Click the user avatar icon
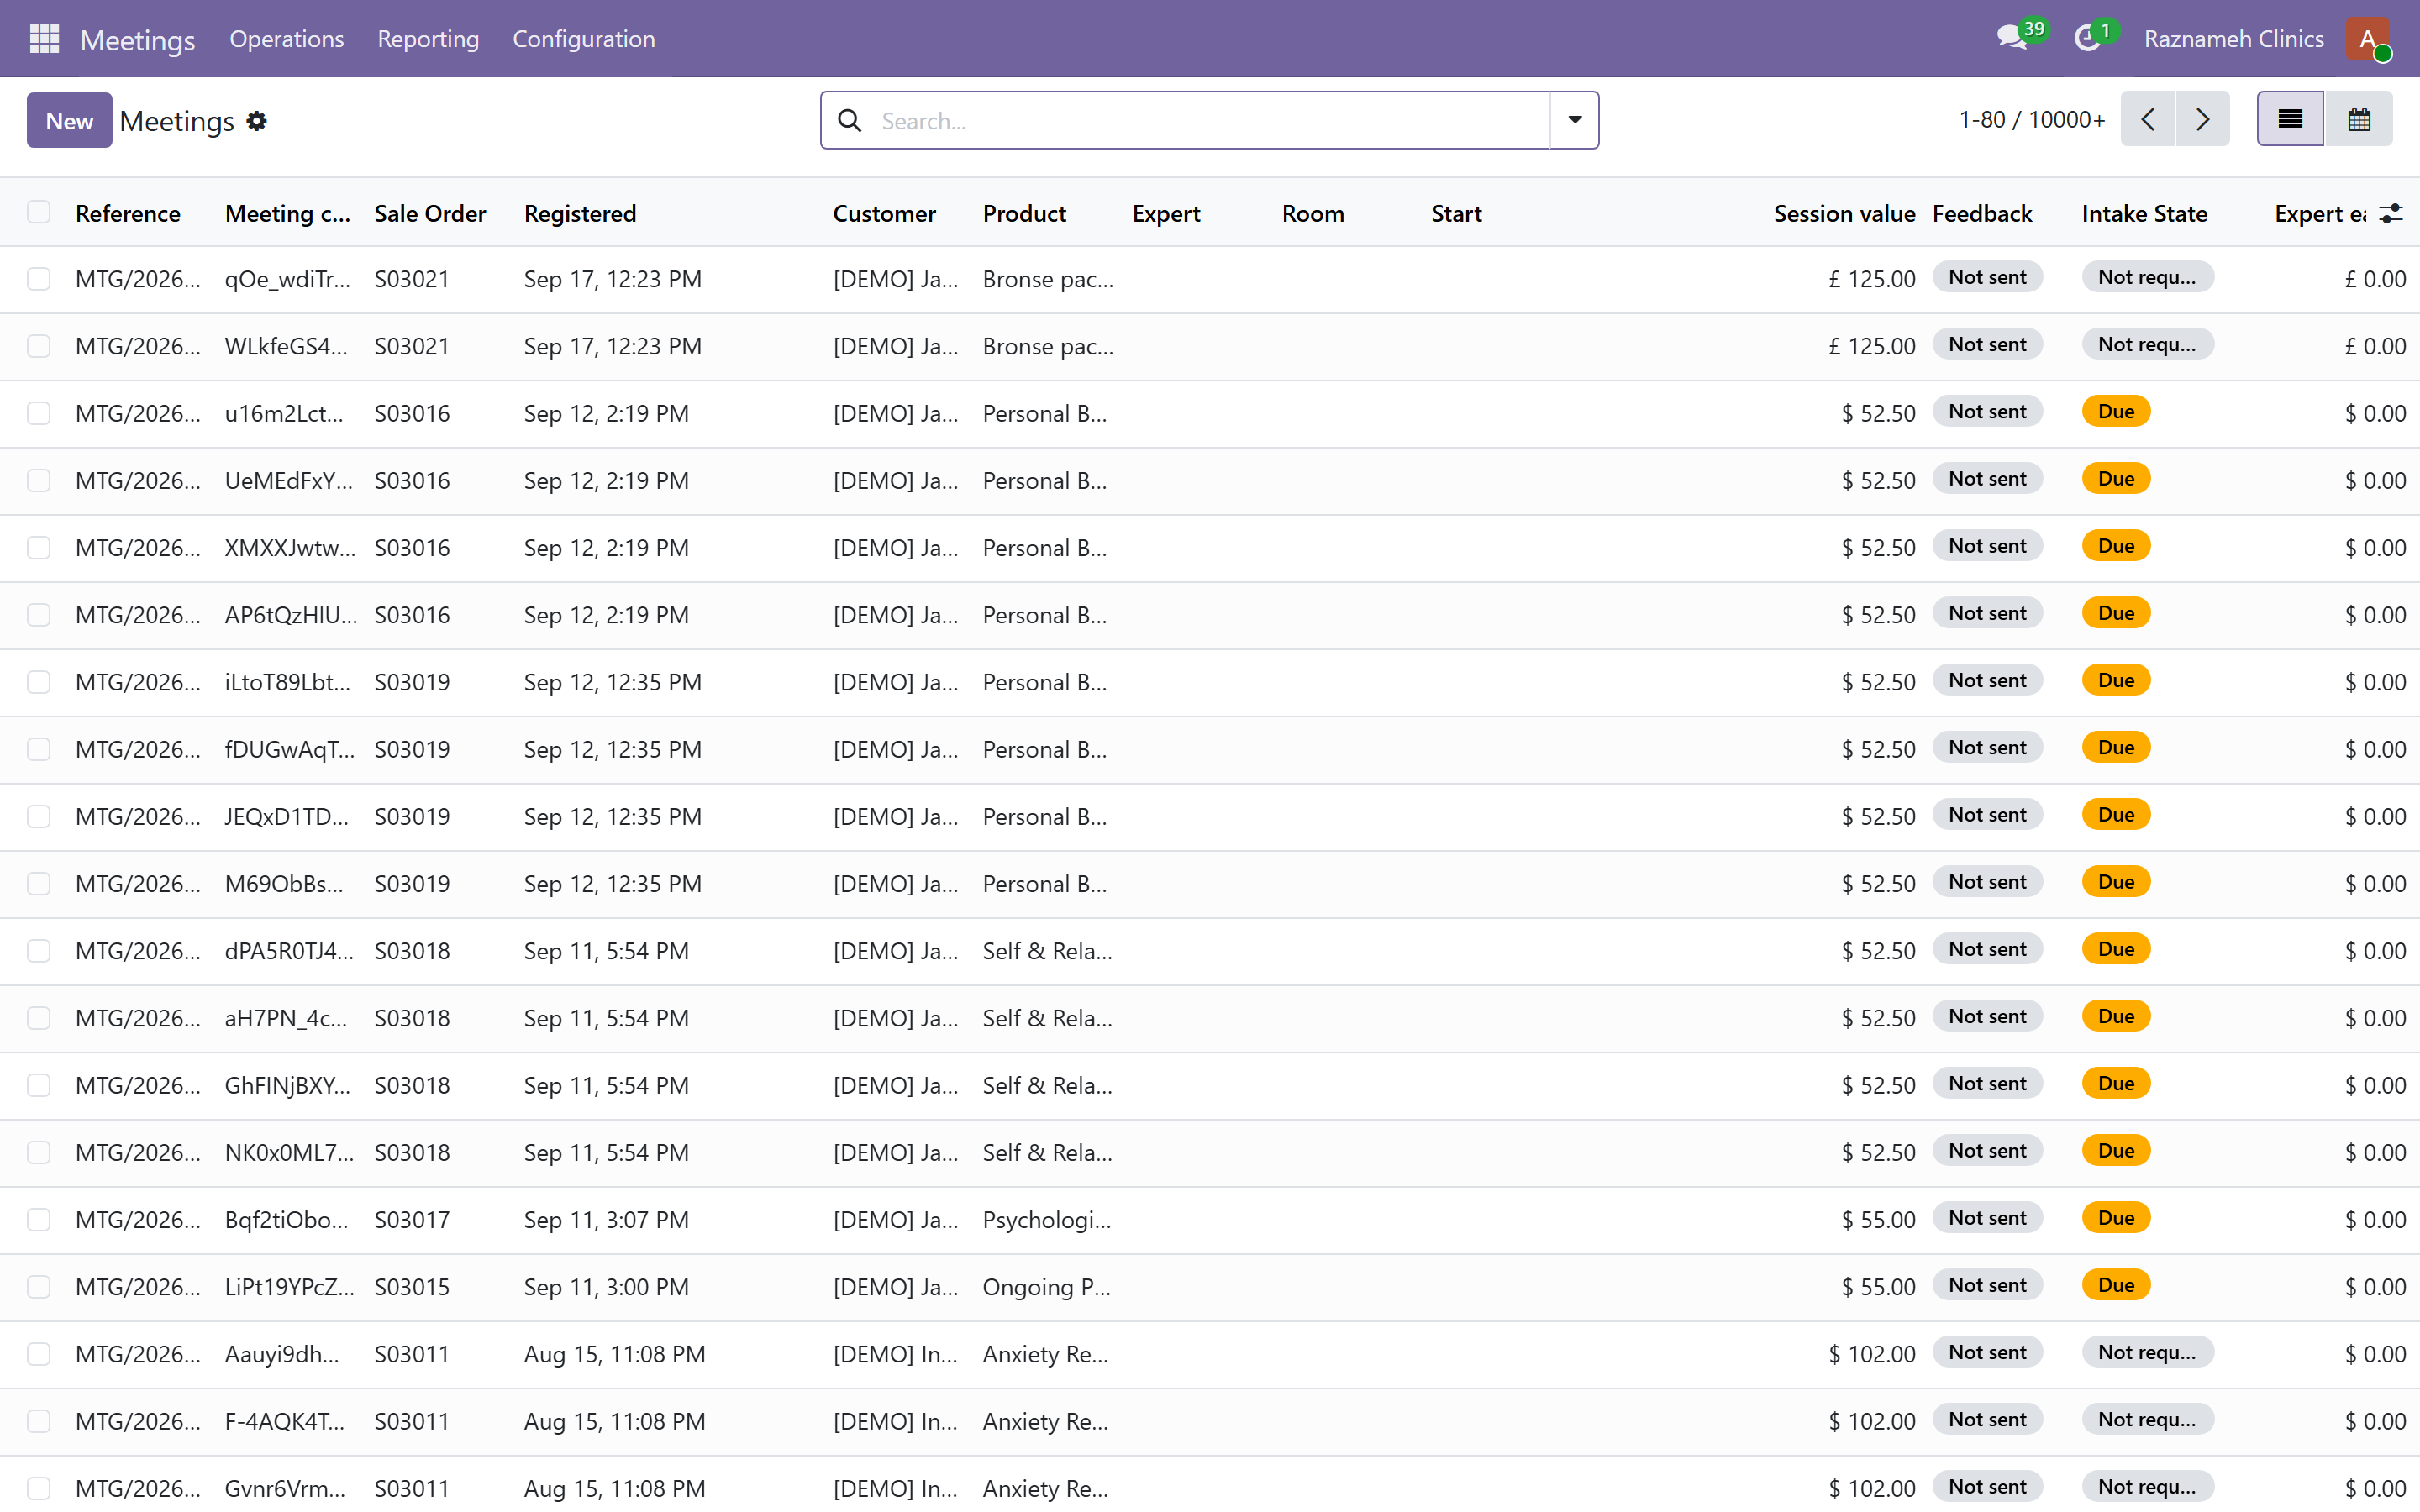This screenshot has height=1512, width=2420. pos(2368,39)
